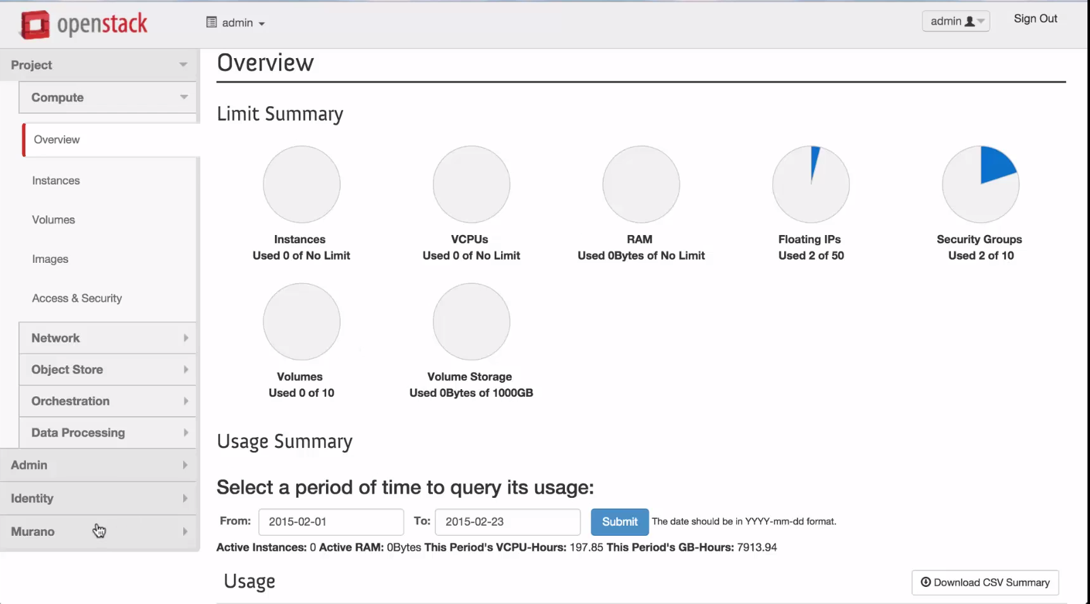Open Access & Security page
This screenshot has height=604, width=1090.
[77, 298]
